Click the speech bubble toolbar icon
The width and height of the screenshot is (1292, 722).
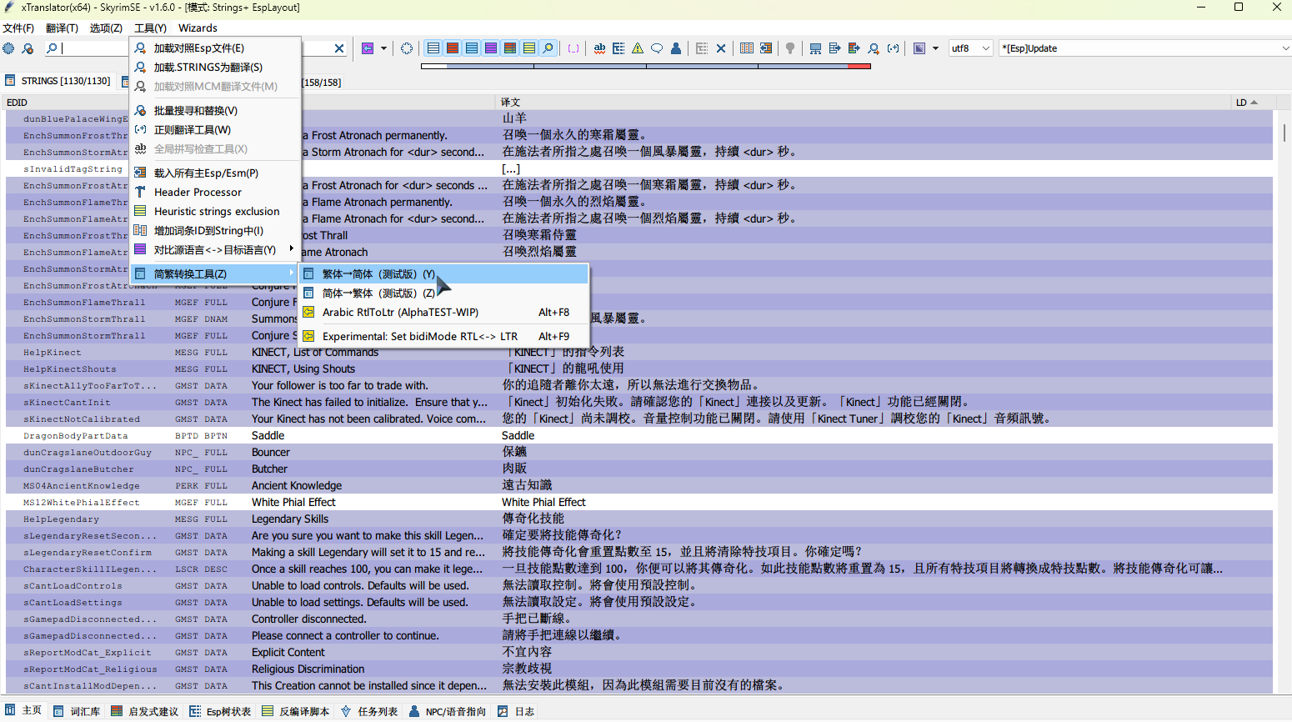point(657,48)
